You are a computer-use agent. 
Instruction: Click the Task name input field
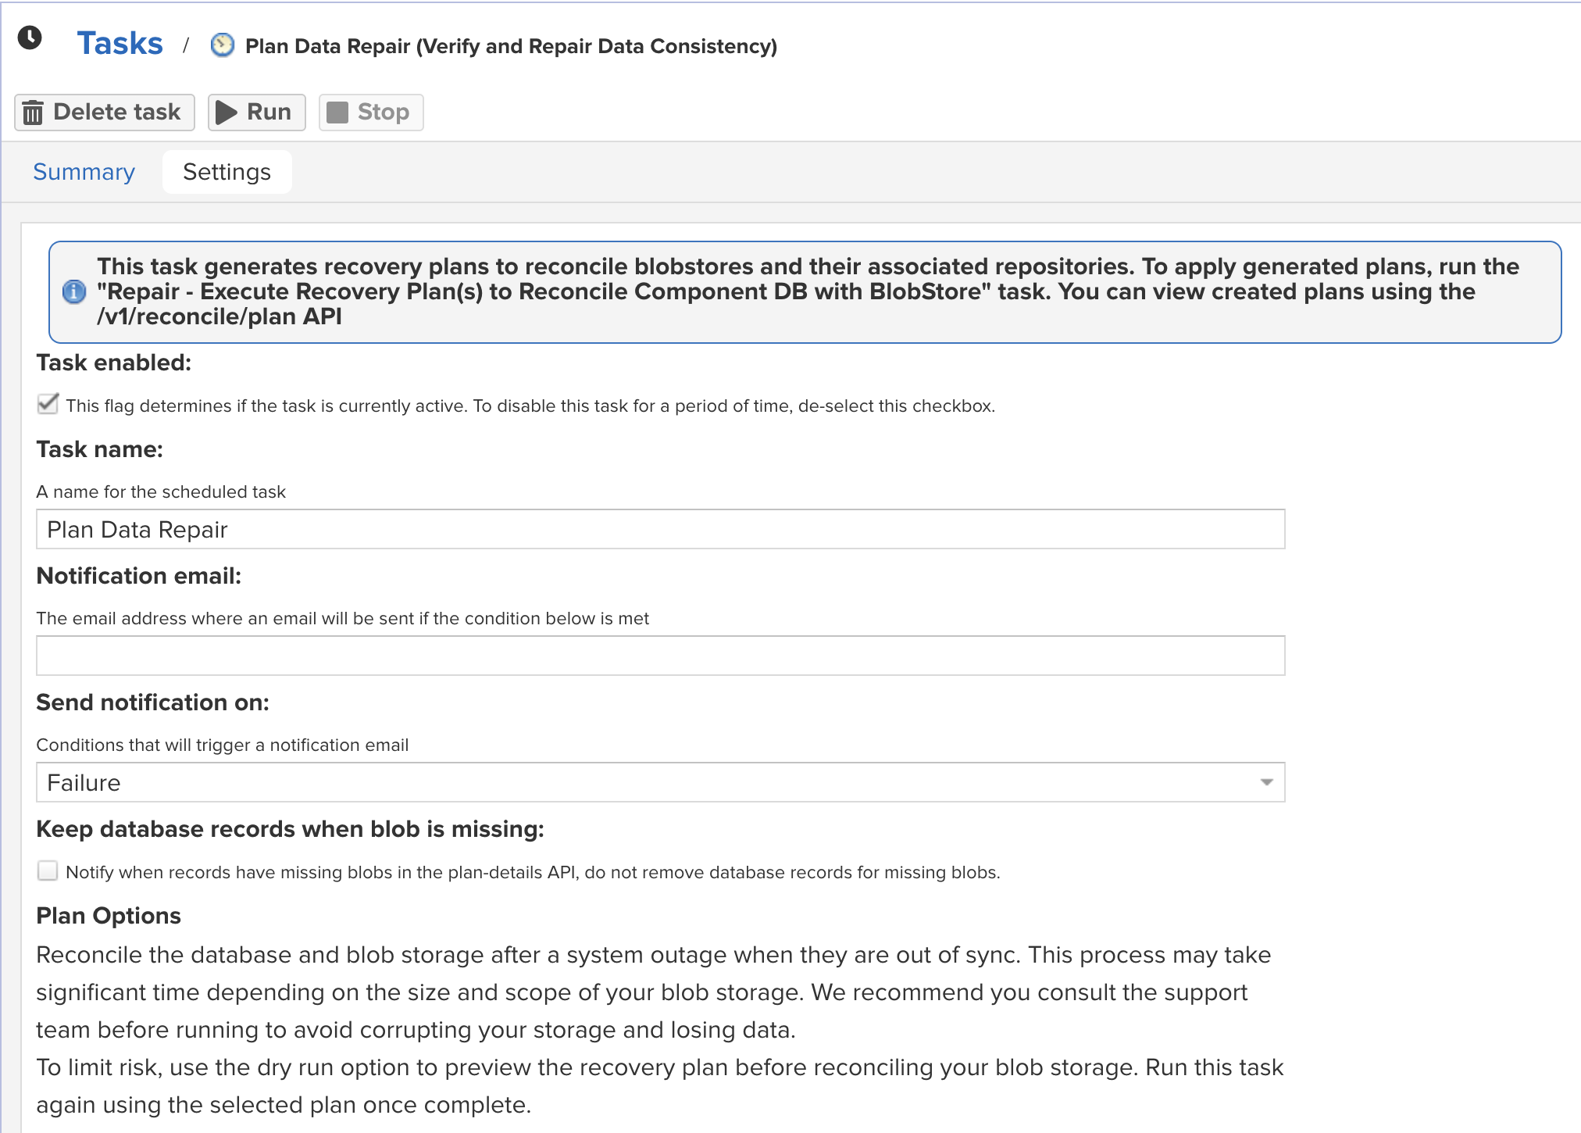coord(660,529)
